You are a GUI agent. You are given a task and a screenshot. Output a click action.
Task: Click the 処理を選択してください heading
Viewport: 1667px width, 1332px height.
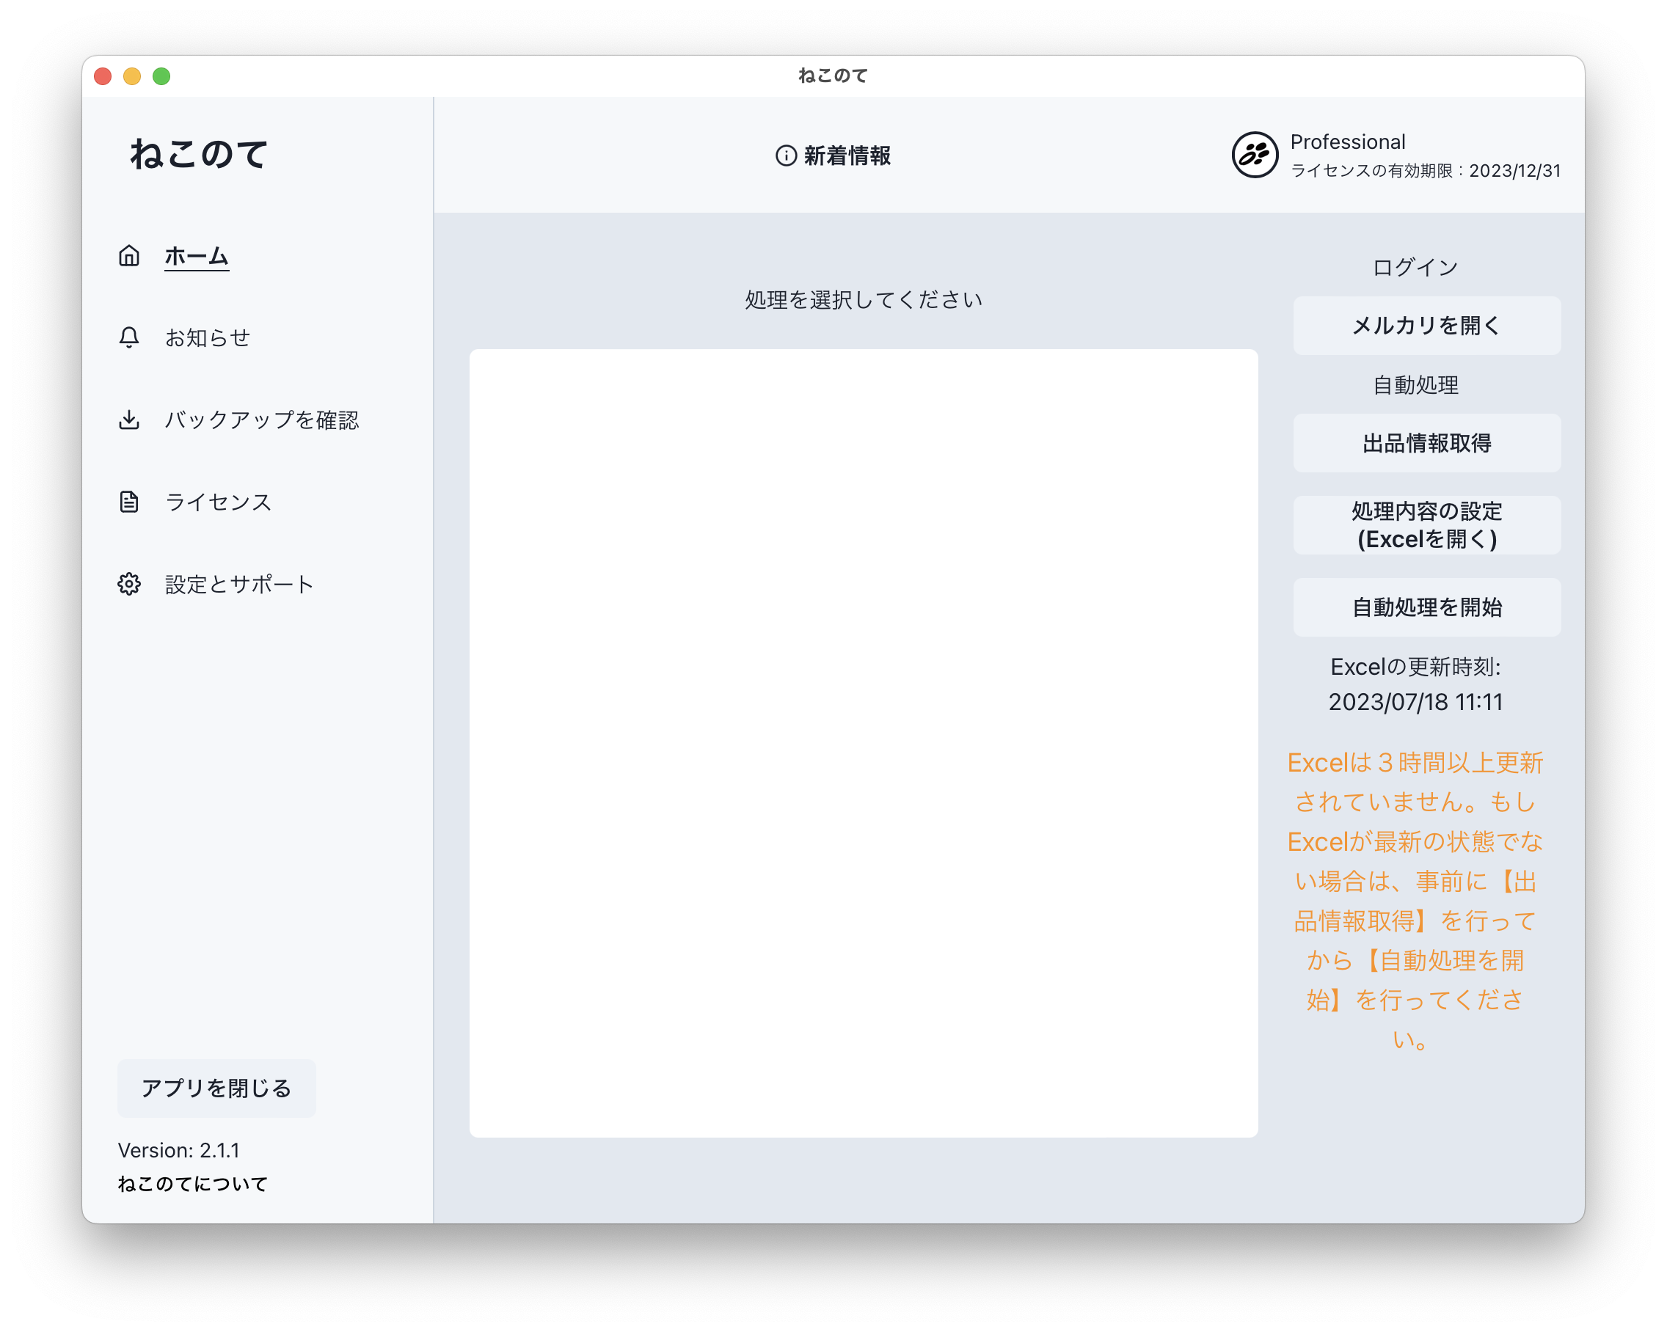864,299
